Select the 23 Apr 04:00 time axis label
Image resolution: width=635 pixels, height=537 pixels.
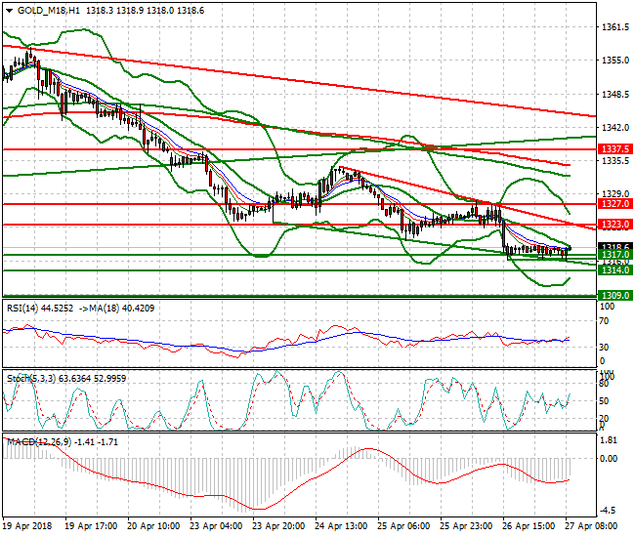216,526
